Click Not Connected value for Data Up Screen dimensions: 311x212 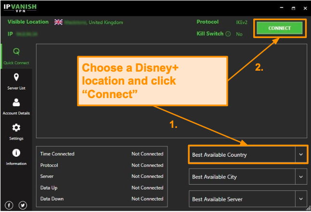point(147,187)
